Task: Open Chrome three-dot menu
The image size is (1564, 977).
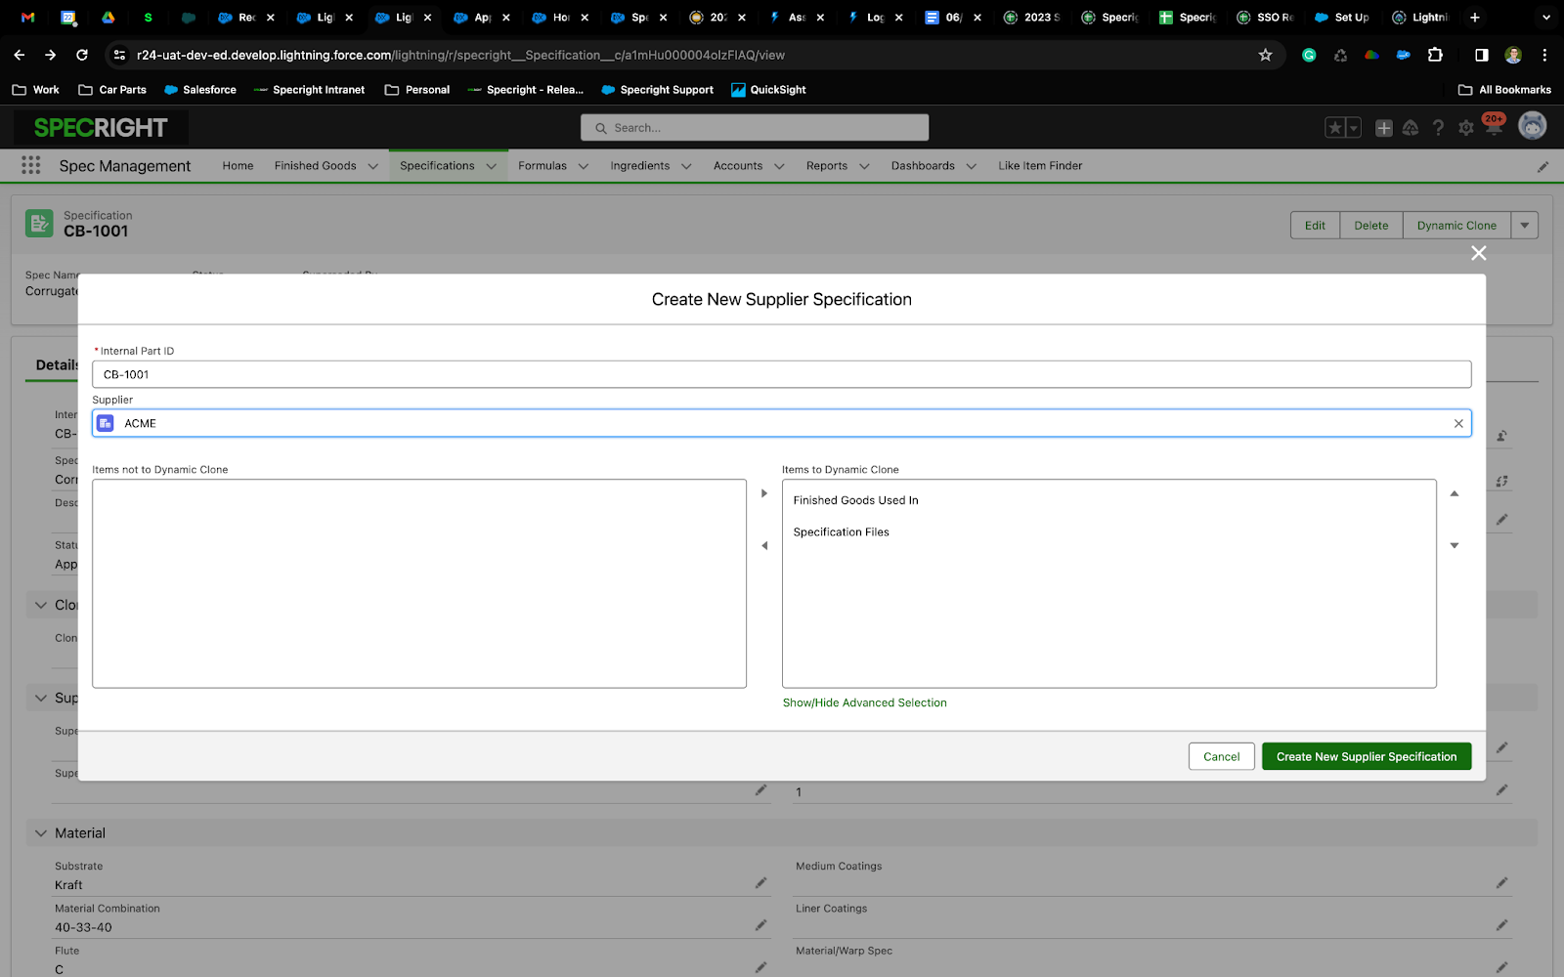Action: click(1544, 55)
